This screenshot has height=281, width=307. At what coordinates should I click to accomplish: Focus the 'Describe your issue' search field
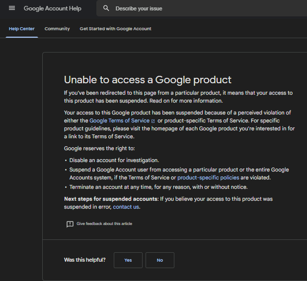(199, 8)
